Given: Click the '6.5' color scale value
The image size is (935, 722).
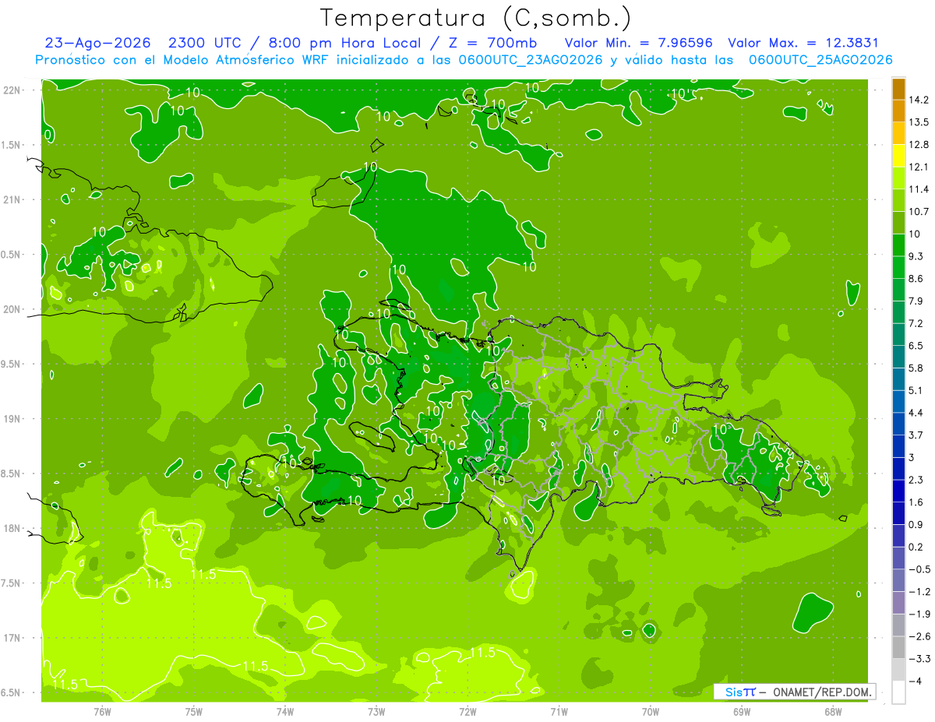Looking at the screenshot, I should [x=916, y=346].
